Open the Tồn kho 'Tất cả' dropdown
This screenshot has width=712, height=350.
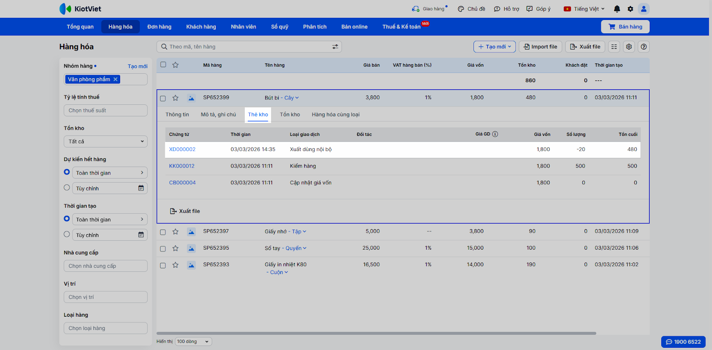click(105, 142)
